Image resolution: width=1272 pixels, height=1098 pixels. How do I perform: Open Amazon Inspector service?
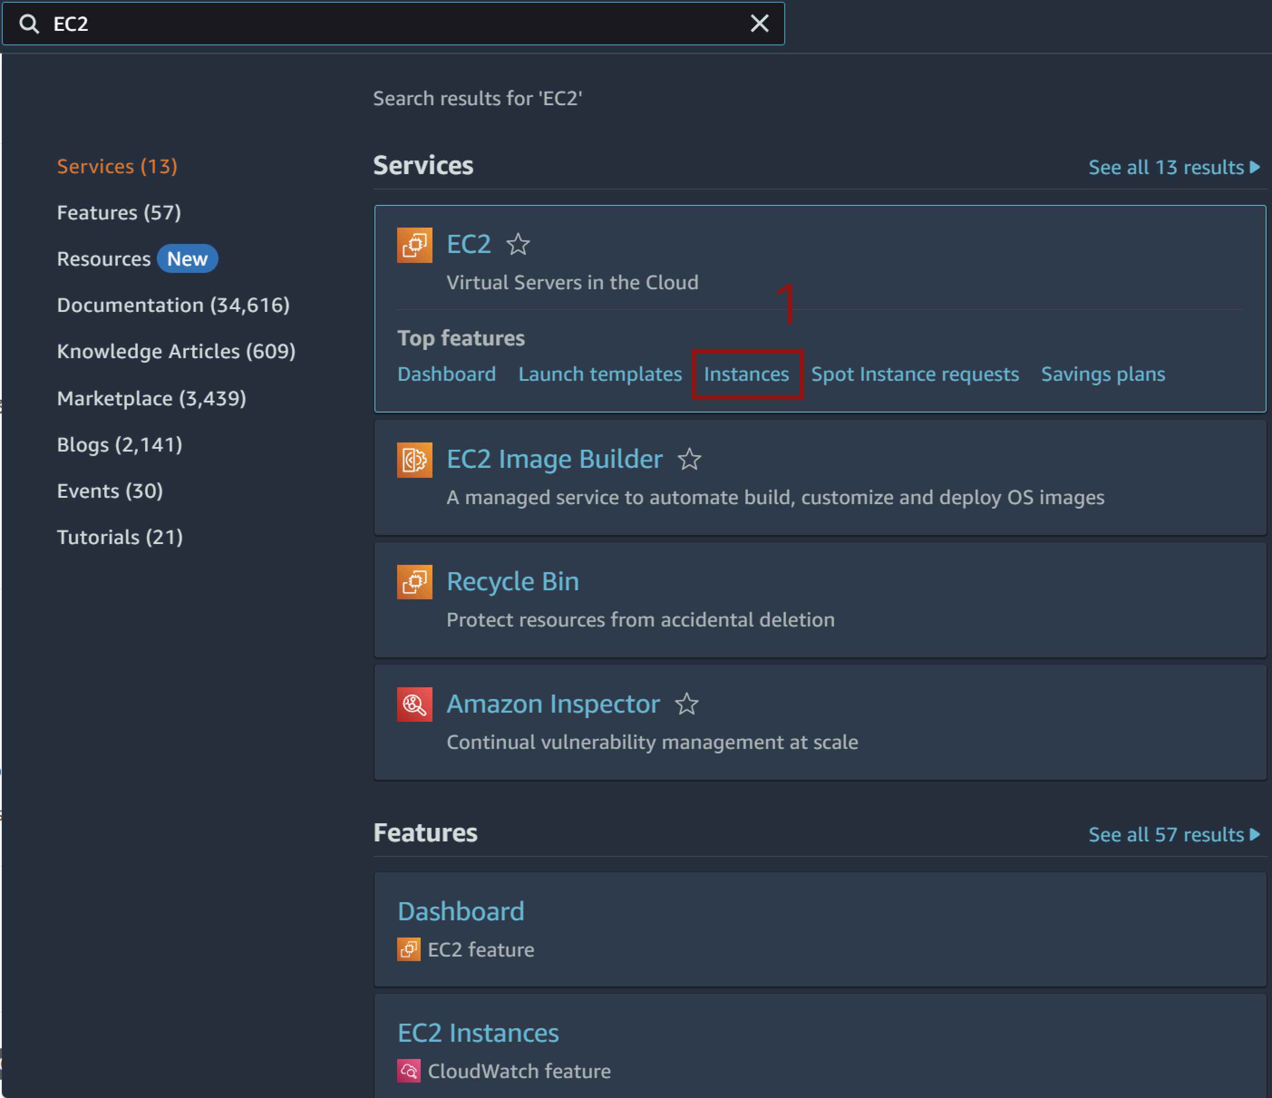[553, 704]
